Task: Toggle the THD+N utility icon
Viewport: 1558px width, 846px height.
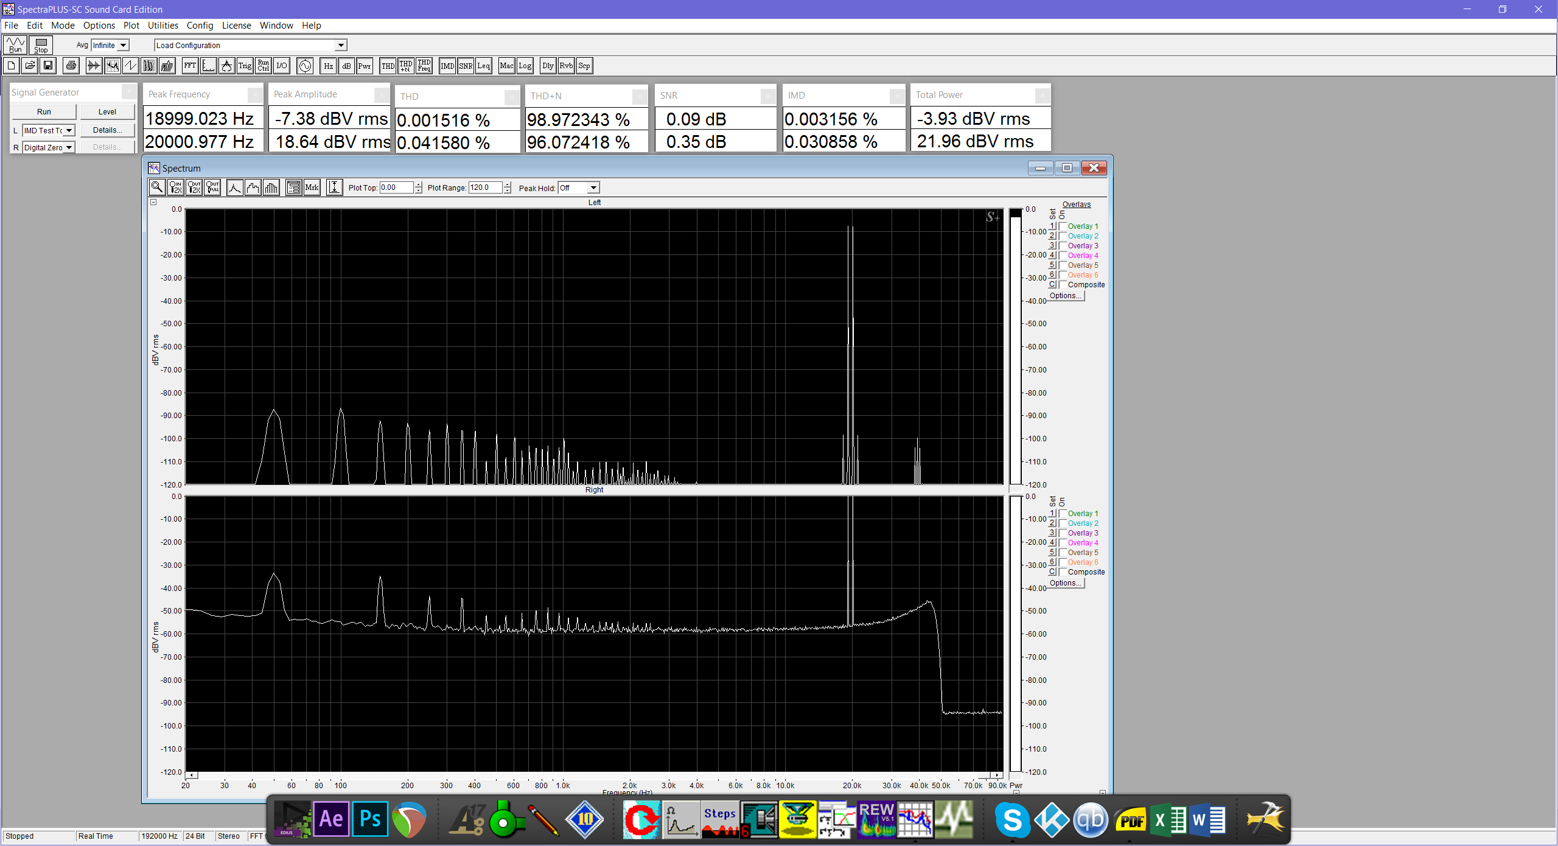Action: point(406,66)
